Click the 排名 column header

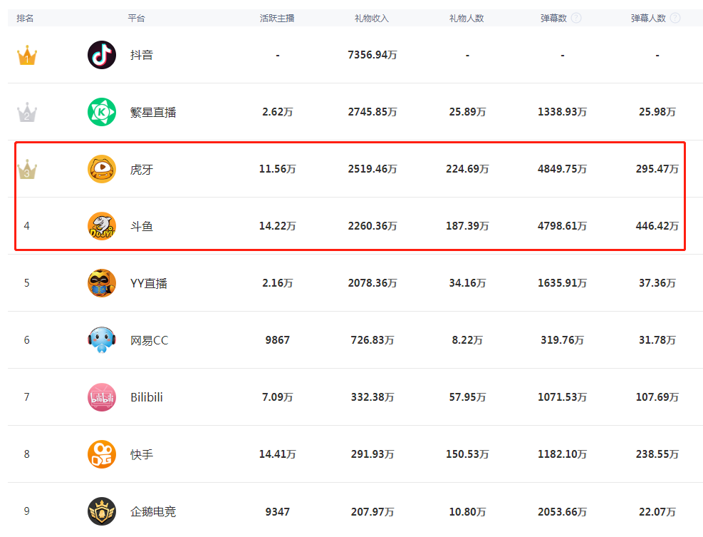click(25, 19)
